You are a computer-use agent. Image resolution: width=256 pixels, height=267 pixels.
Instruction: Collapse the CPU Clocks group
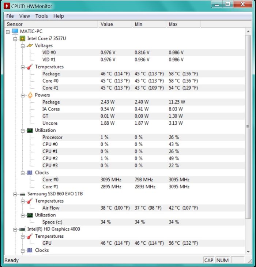pos(23,173)
